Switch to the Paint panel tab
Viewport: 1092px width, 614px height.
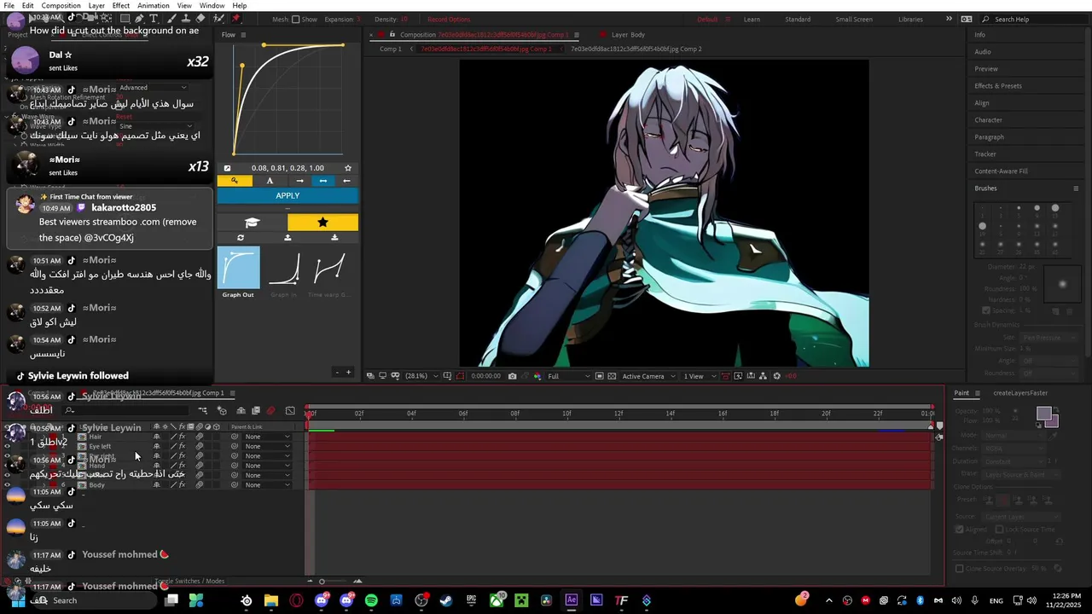961,393
